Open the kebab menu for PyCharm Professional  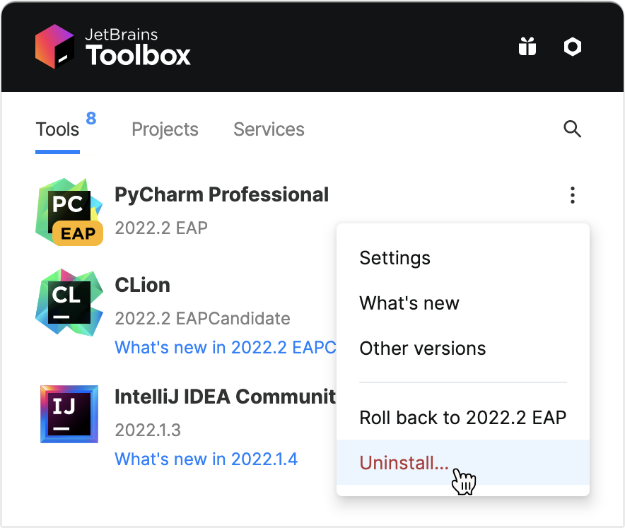(573, 195)
